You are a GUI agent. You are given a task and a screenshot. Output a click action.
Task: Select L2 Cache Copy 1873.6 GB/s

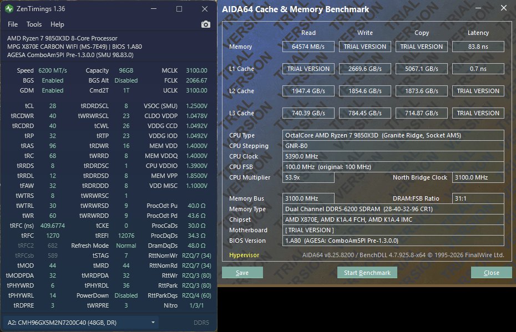coord(422,91)
